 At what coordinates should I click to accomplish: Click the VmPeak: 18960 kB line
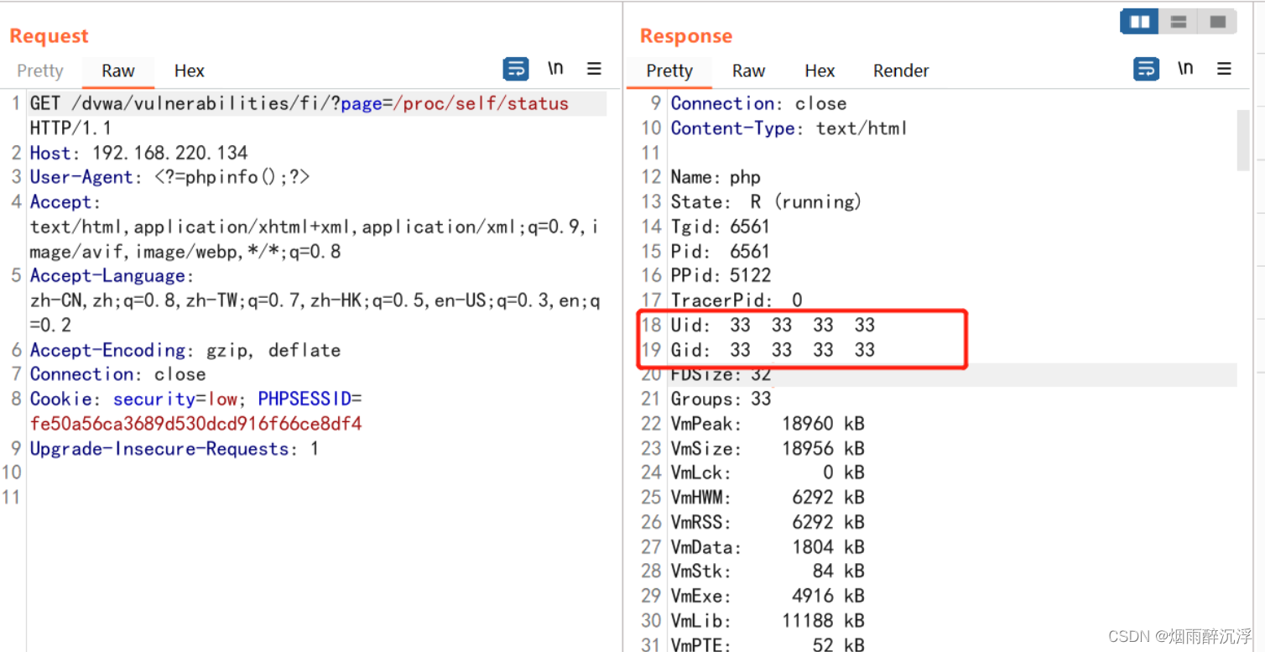pyautogui.click(x=768, y=424)
